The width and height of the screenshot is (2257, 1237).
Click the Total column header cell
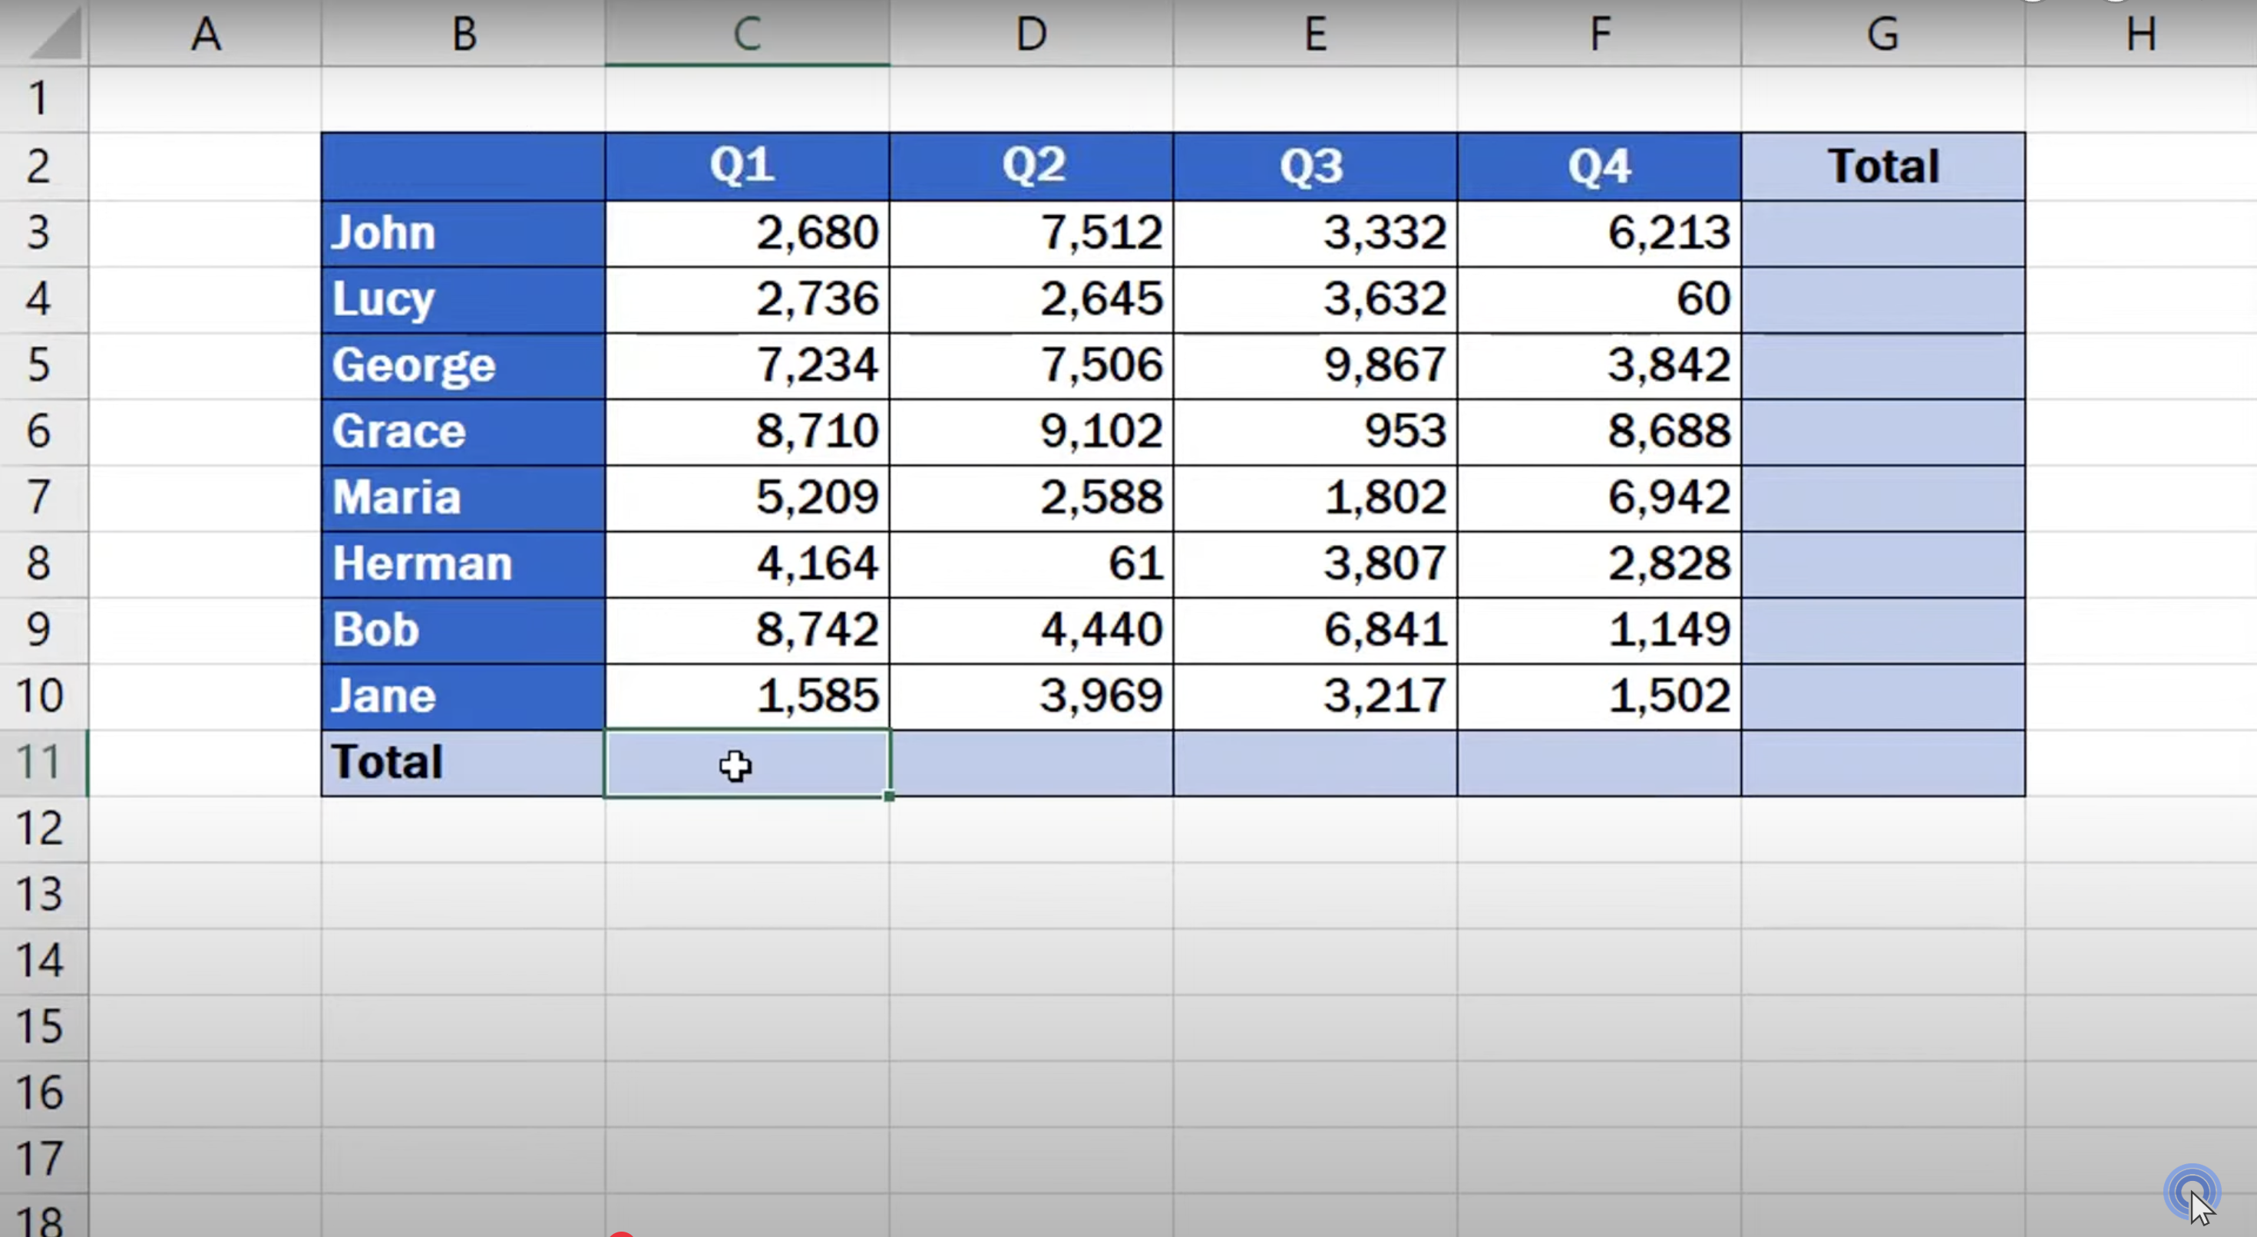(x=1882, y=167)
